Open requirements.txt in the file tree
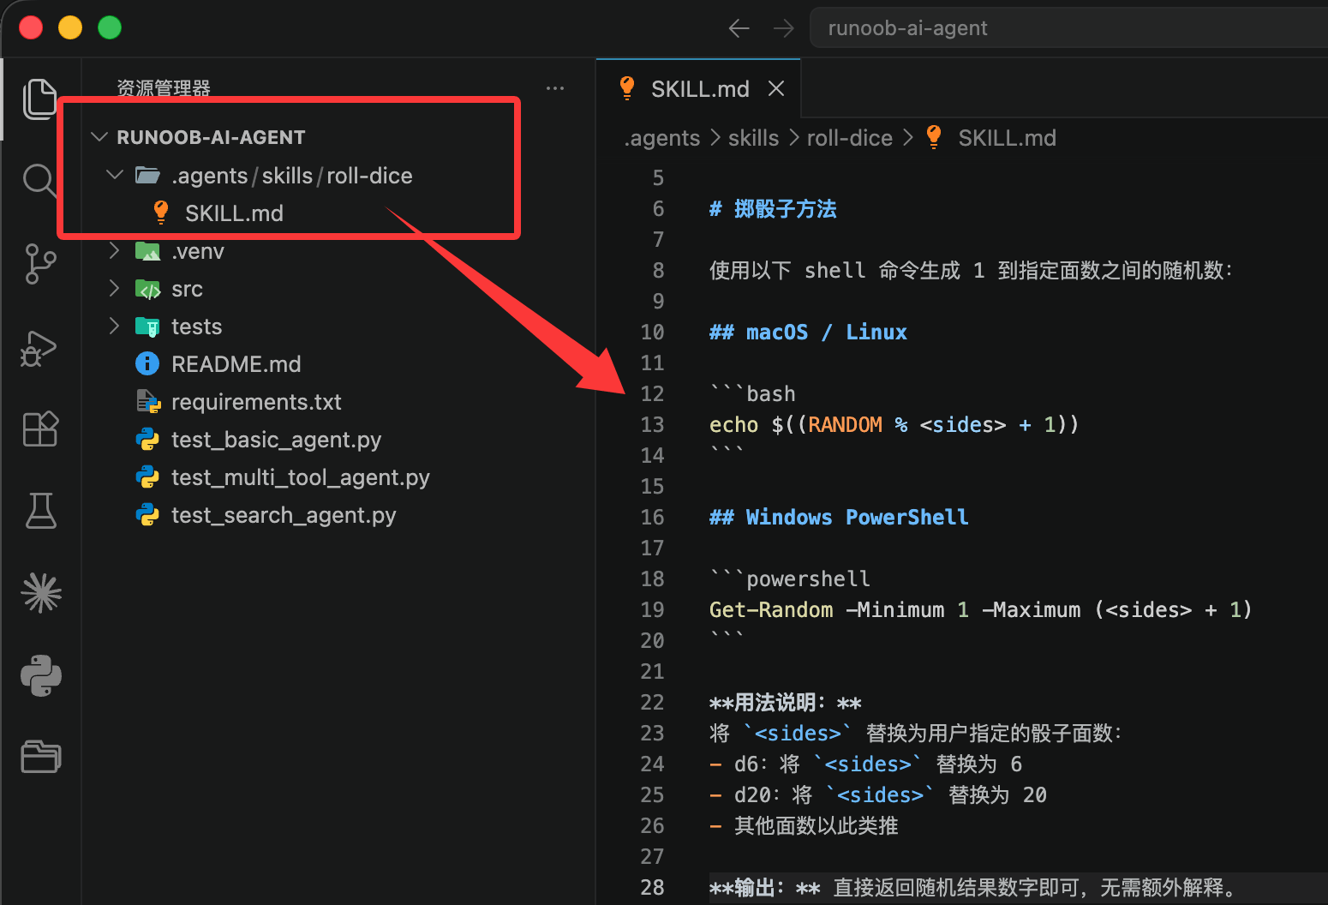 pos(256,402)
